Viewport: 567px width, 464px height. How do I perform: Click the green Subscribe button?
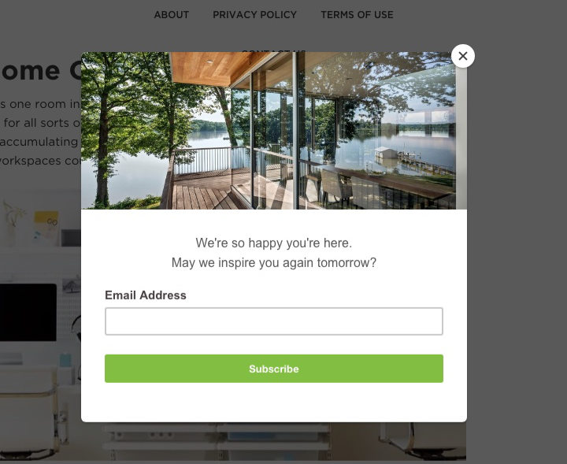pyautogui.click(x=274, y=369)
